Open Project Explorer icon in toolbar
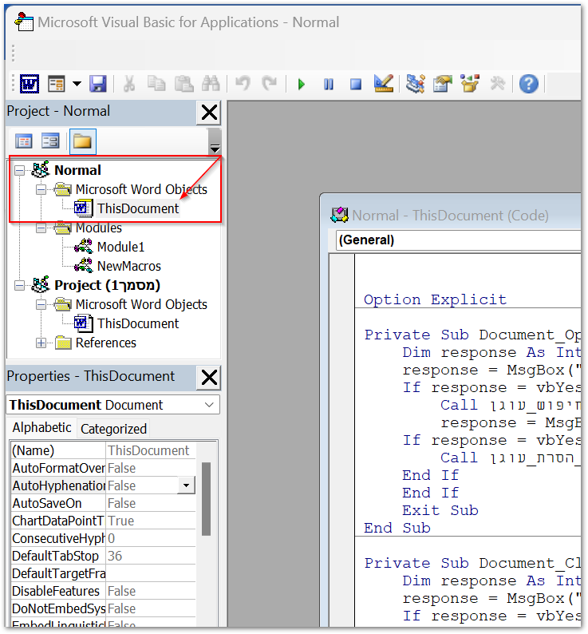588x634 pixels. pyautogui.click(x=415, y=84)
